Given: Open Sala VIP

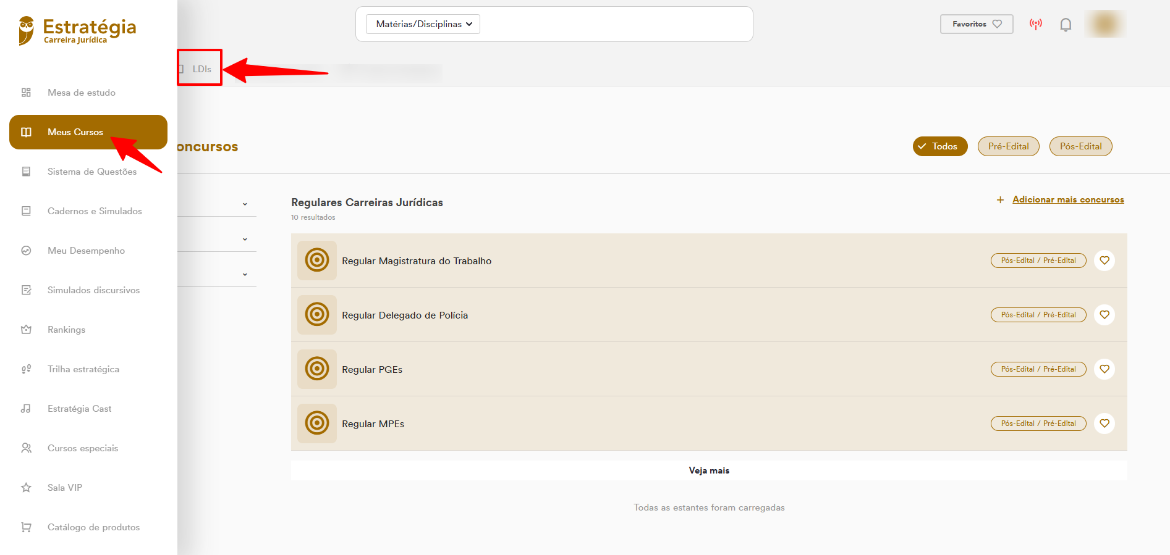Looking at the screenshot, I should click(x=65, y=488).
